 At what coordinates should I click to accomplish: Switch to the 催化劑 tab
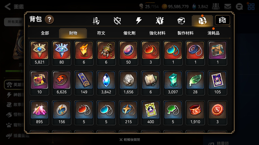[x=129, y=33]
